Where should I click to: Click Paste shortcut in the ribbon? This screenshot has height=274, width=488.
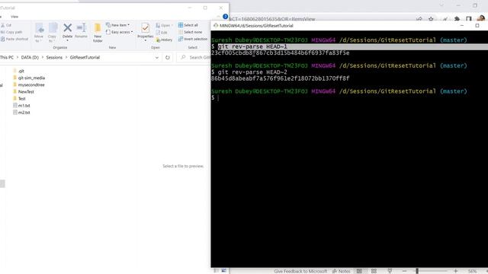pos(14,39)
